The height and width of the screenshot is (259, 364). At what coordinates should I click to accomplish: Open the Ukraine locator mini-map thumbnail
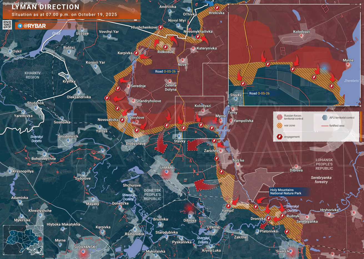pos(23,240)
